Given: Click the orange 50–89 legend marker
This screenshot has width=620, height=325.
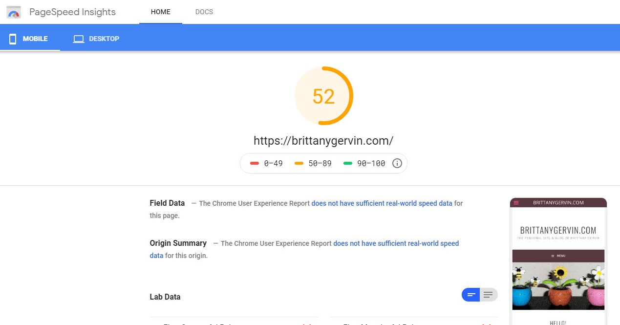Looking at the screenshot, I should tap(299, 163).
